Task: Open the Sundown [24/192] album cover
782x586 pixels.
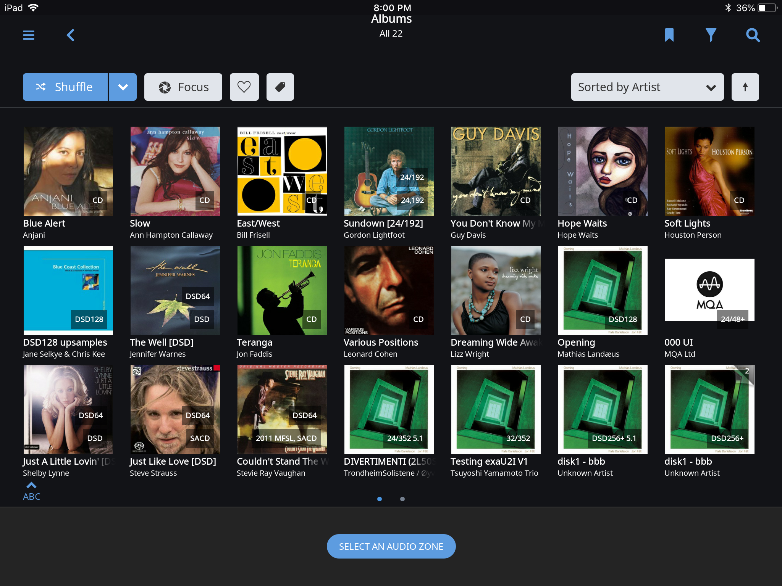Action: coord(389,171)
